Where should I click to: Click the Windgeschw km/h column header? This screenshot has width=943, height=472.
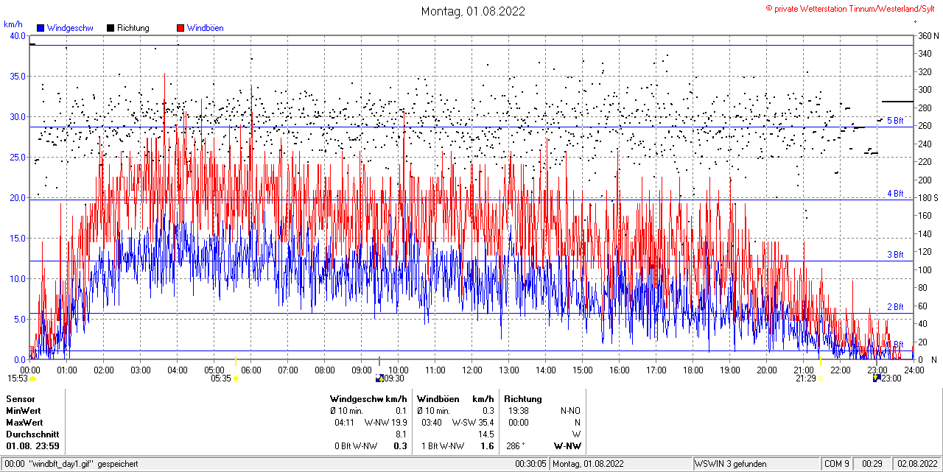tap(368, 399)
